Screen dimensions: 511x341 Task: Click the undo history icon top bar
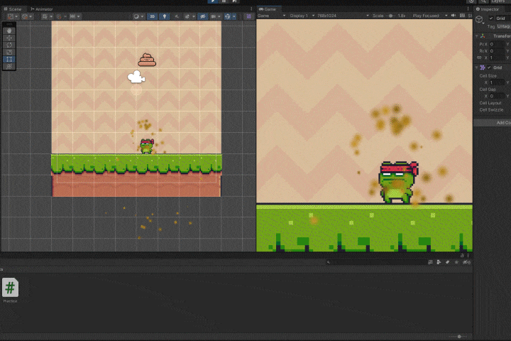pos(471,1)
